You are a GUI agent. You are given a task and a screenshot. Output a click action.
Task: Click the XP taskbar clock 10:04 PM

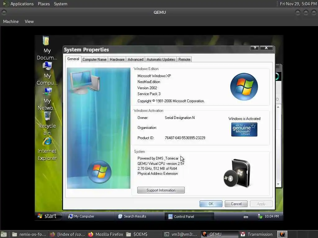[x=271, y=216]
